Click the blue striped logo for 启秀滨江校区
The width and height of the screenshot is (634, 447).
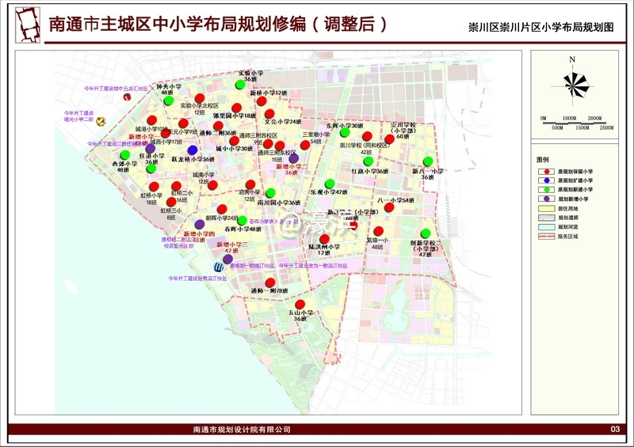219,267
